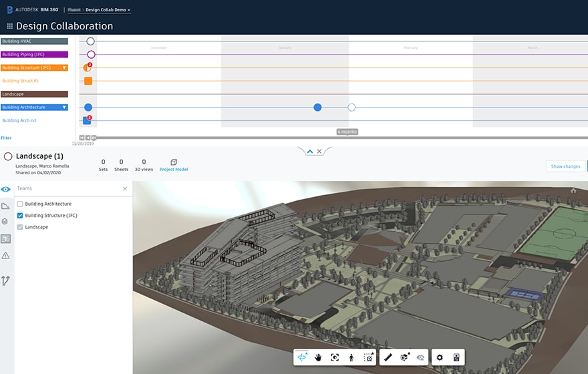
Task: Click the Home view icon in viewer
Action: [x=573, y=191]
